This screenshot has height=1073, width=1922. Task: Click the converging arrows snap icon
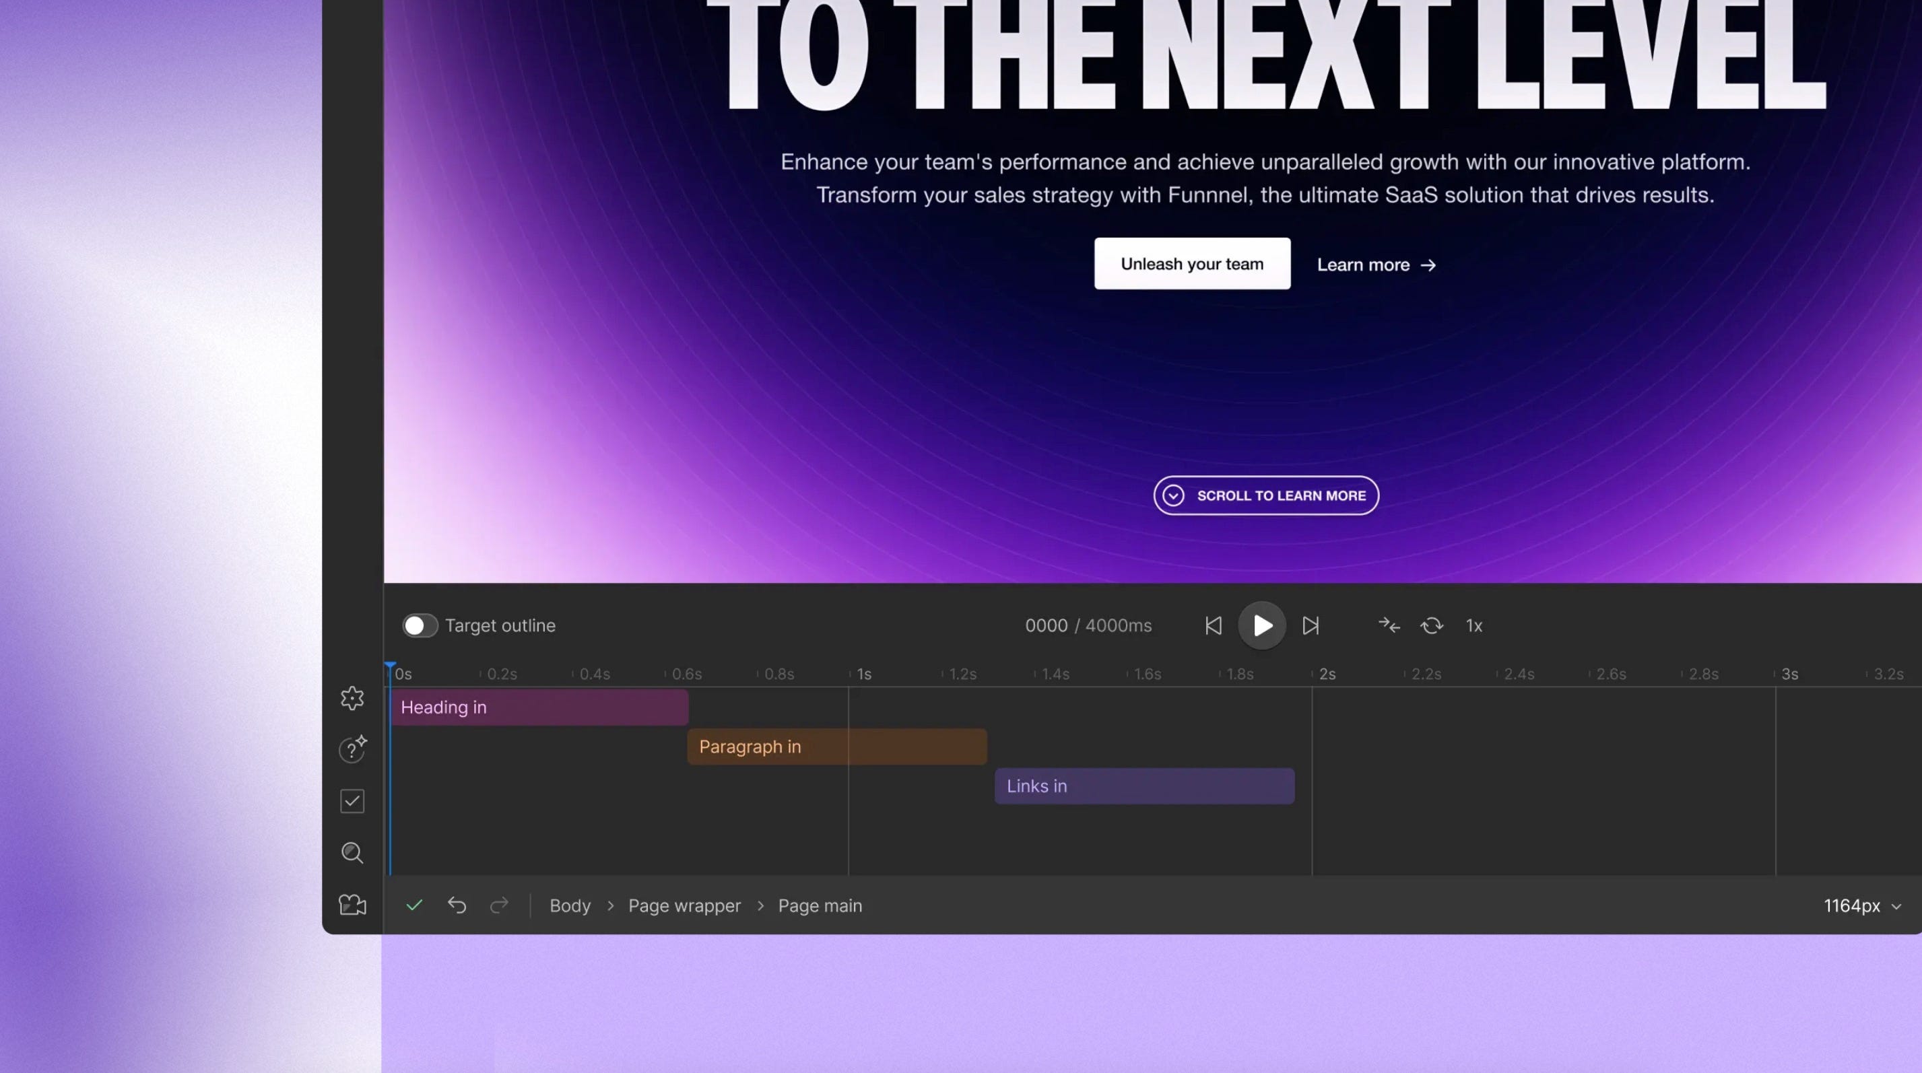click(x=1389, y=625)
